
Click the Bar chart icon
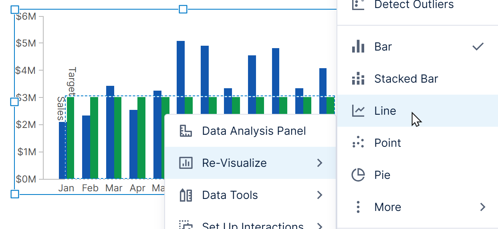pos(358,47)
